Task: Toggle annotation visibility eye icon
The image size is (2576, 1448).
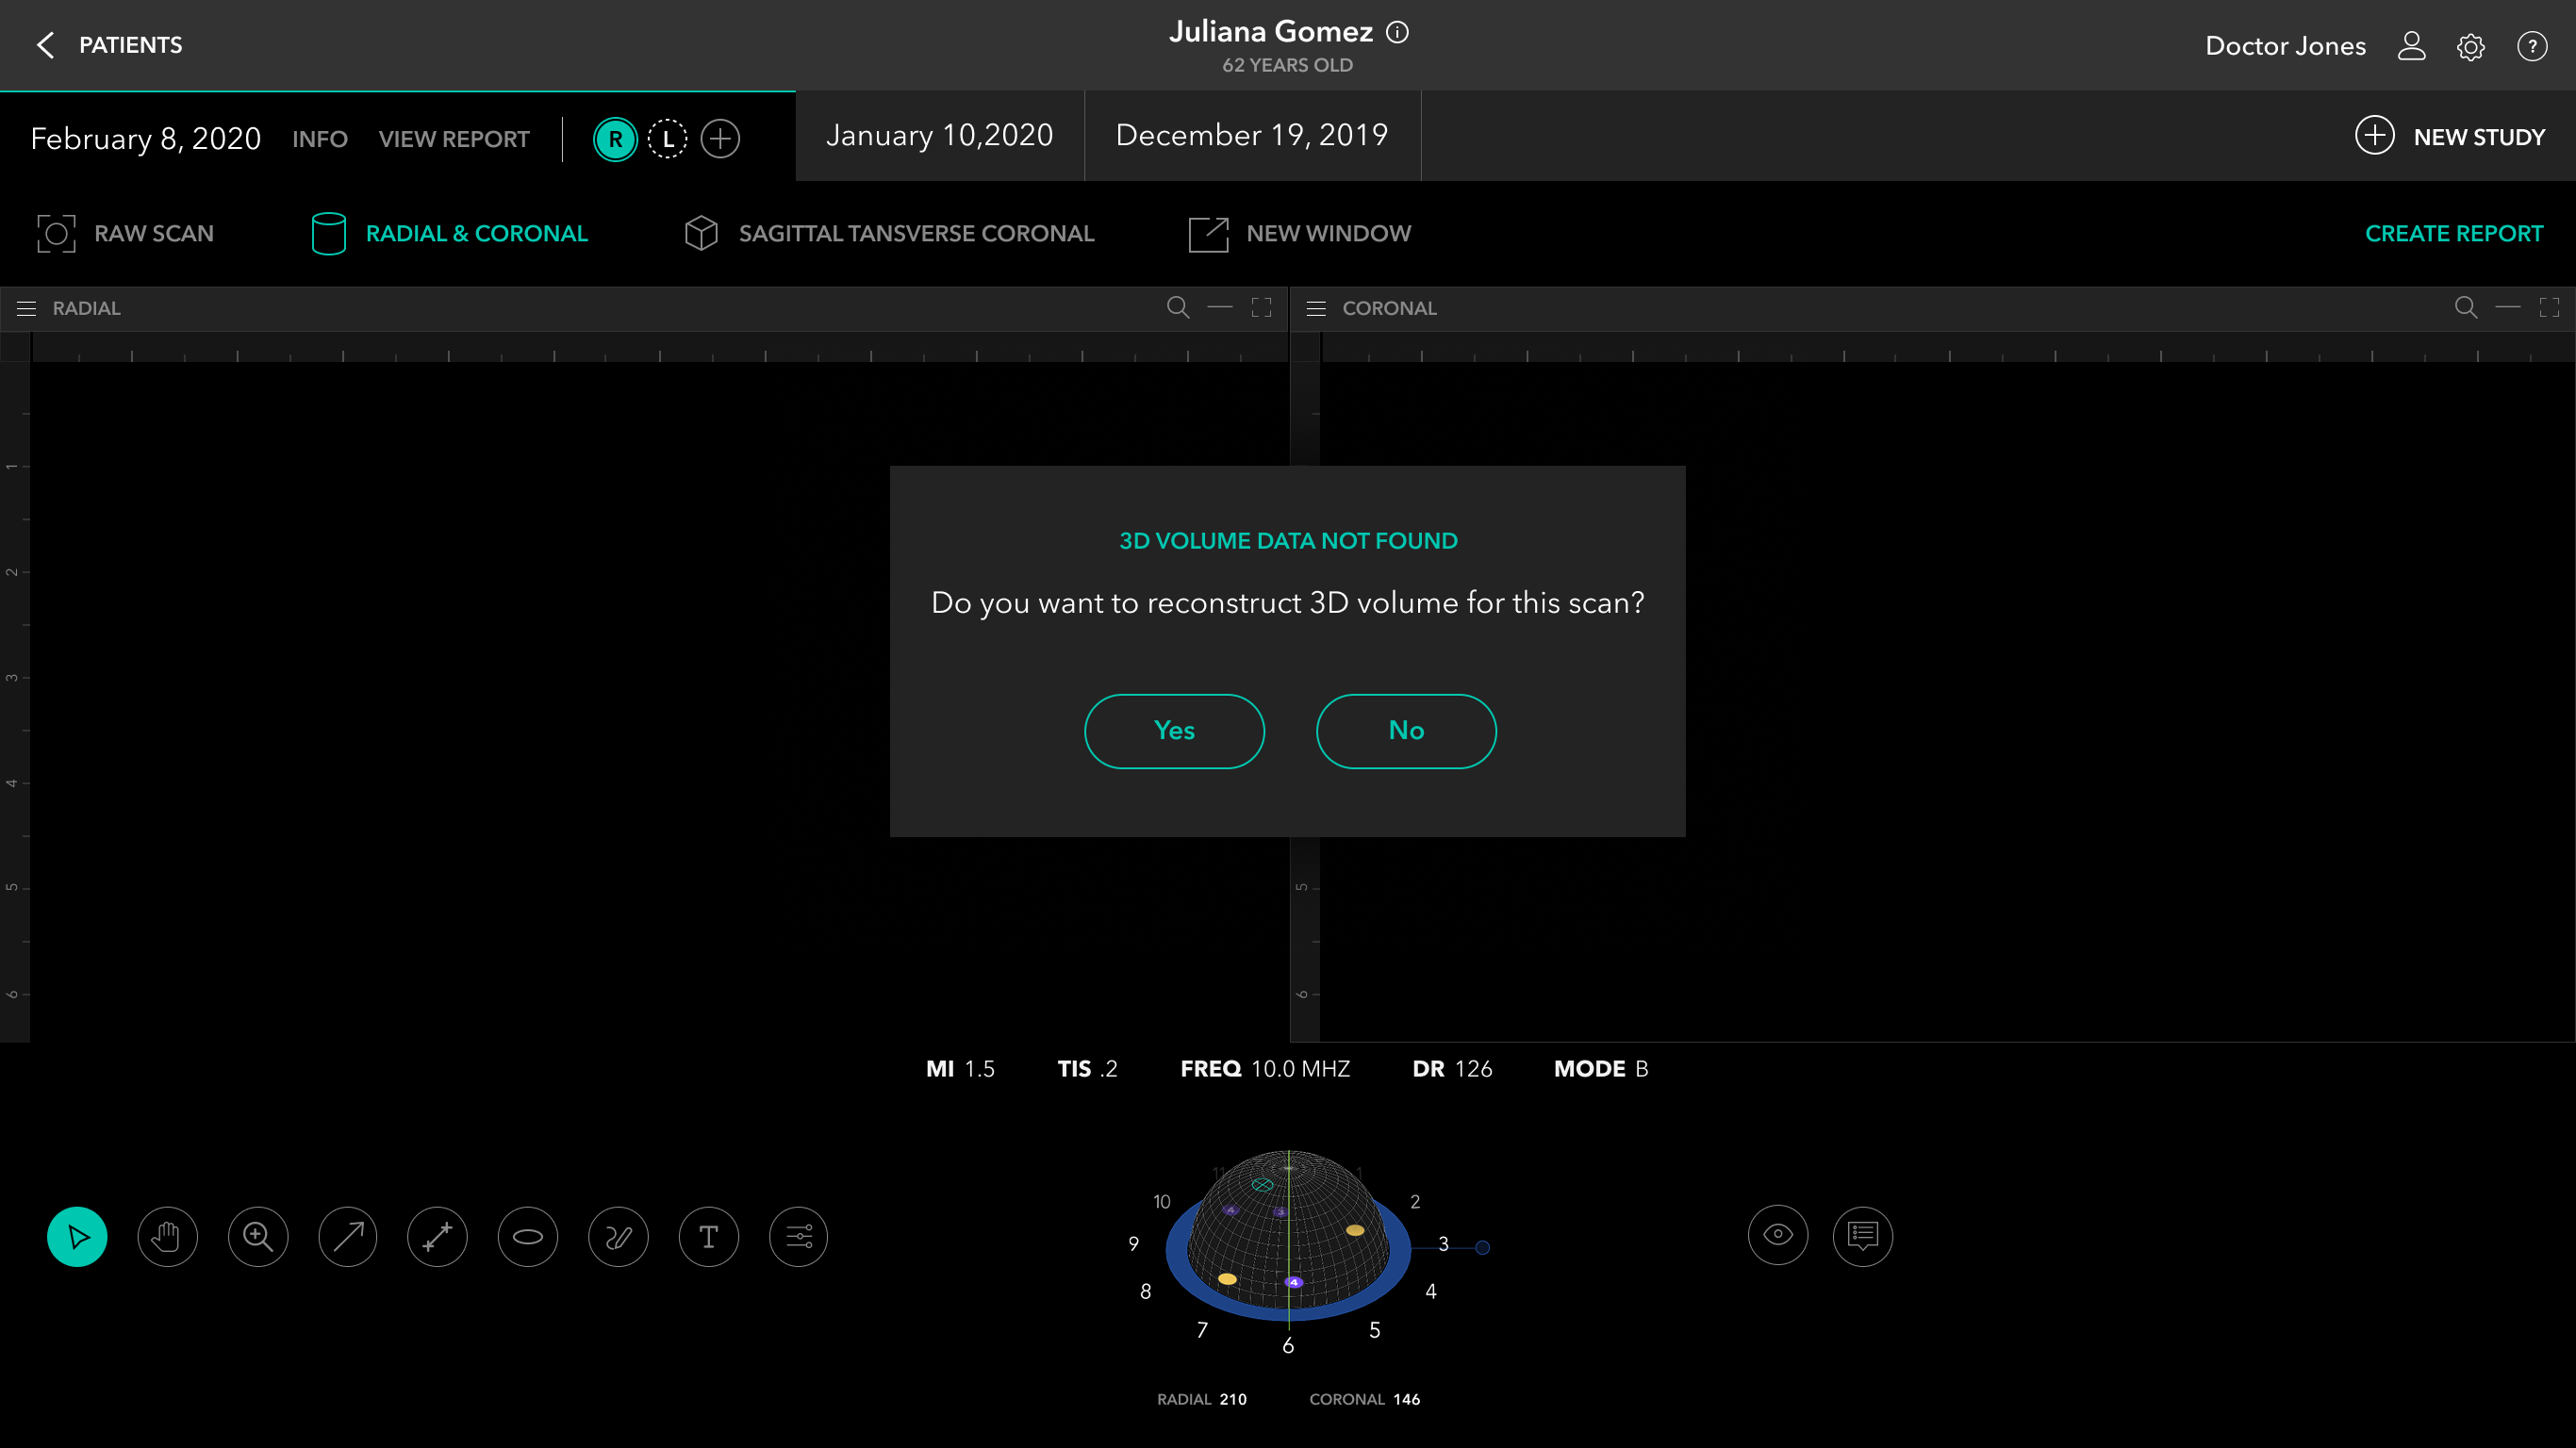Action: (x=1778, y=1235)
